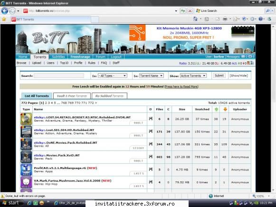
Task: Click the Submit search button
Action: [x=219, y=75]
